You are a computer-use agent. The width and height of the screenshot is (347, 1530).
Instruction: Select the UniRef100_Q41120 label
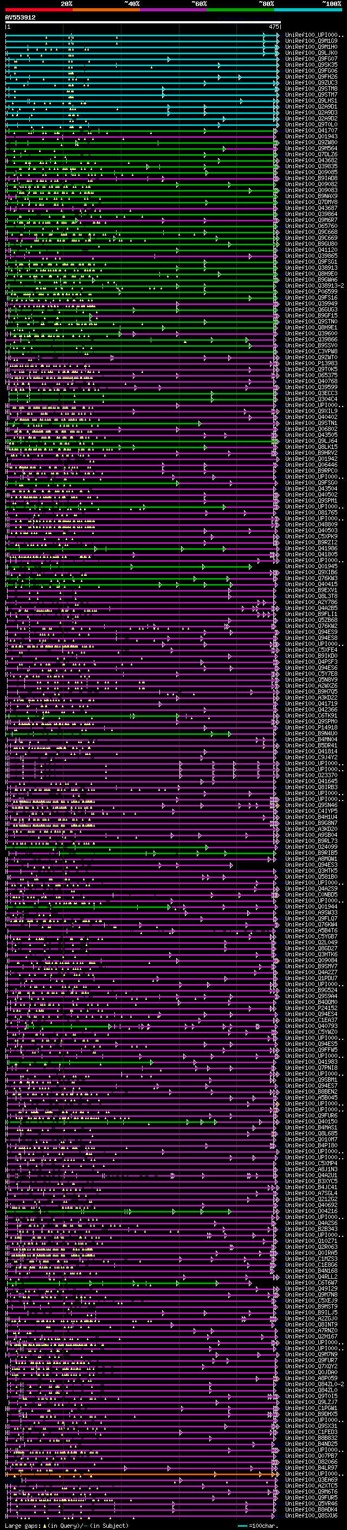(x=311, y=250)
